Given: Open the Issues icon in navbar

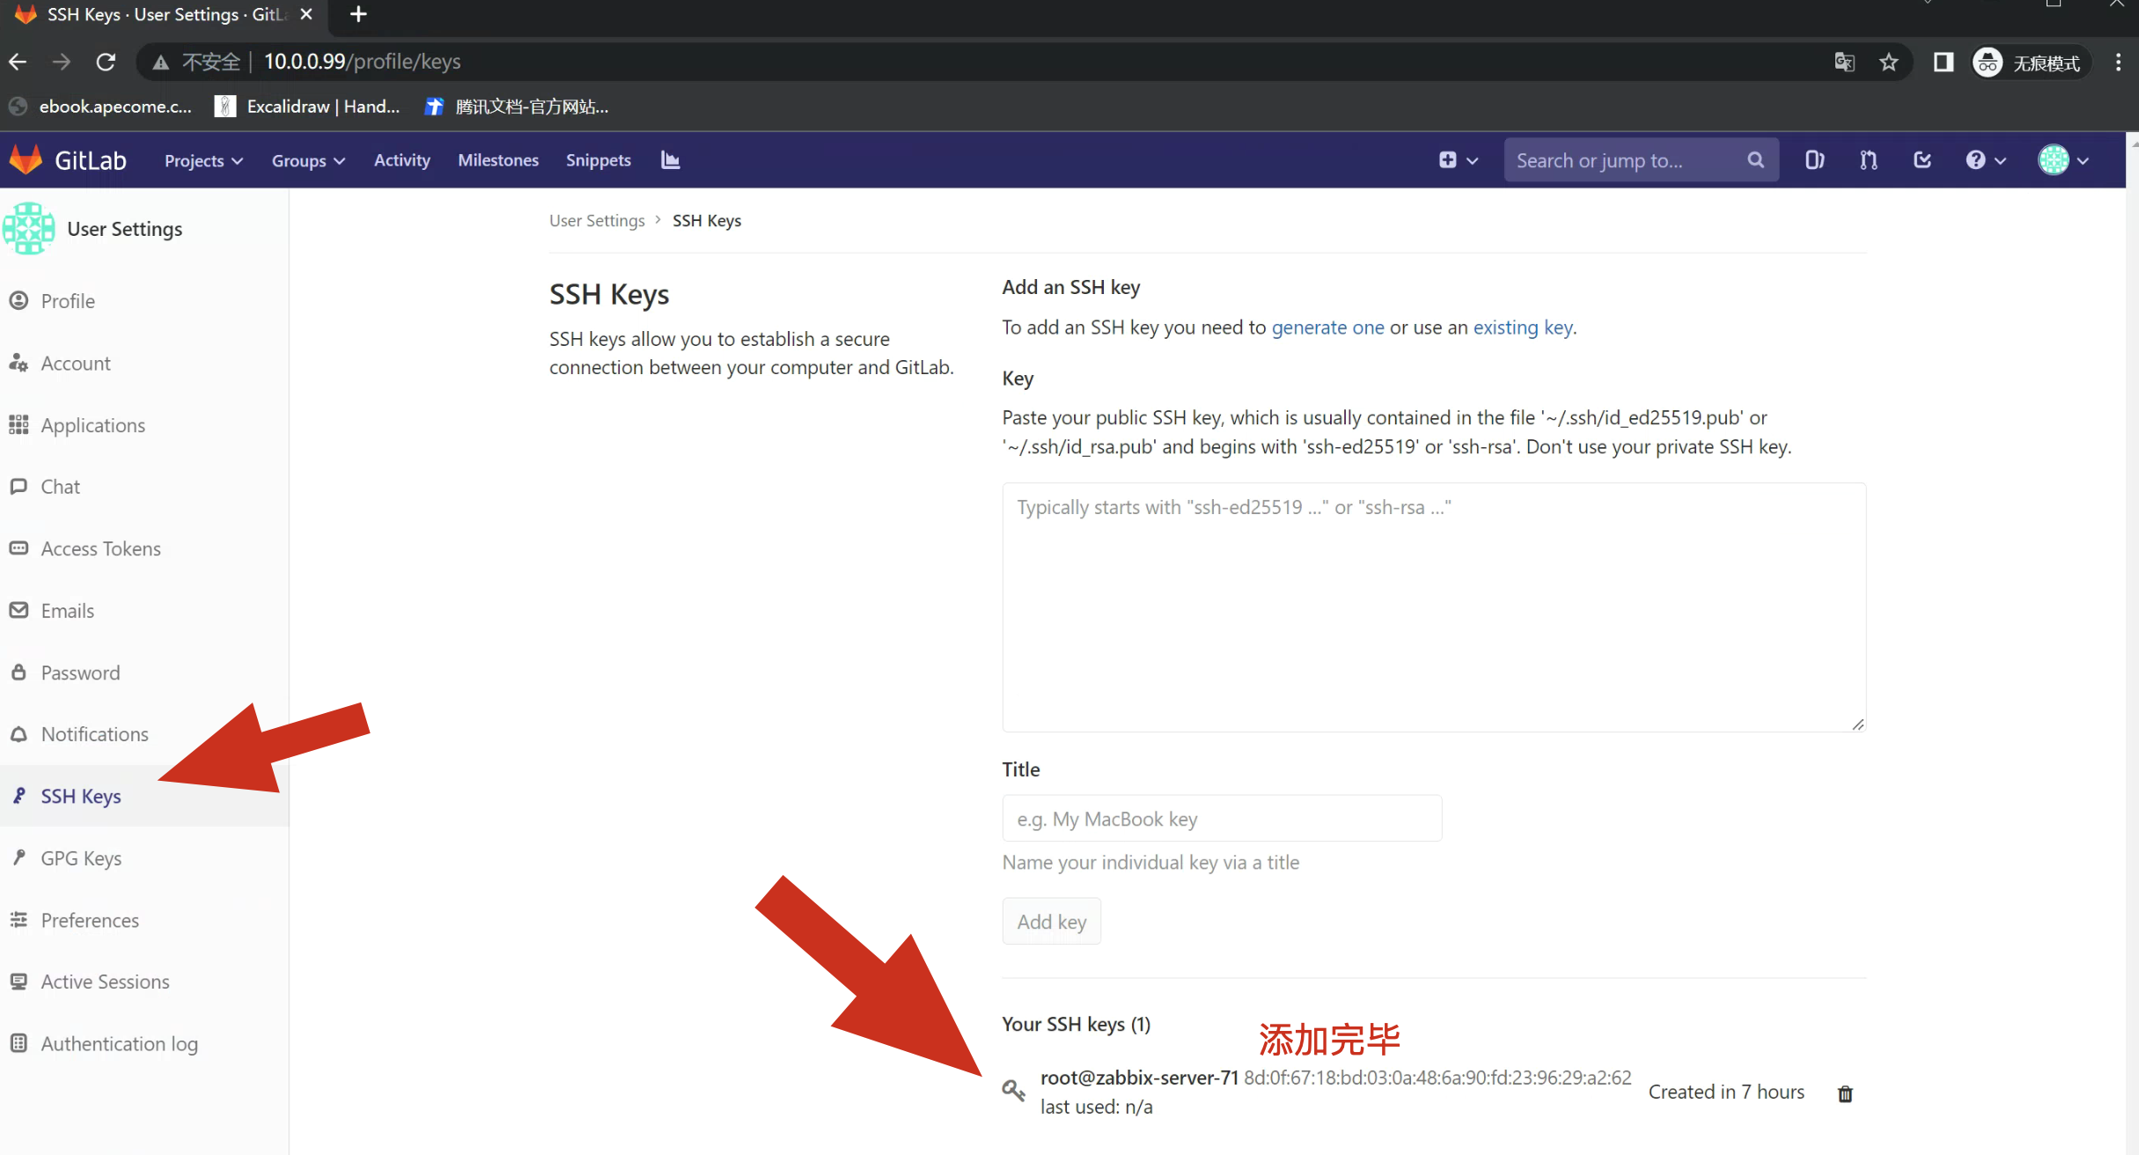Looking at the screenshot, I should (x=1814, y=160).
